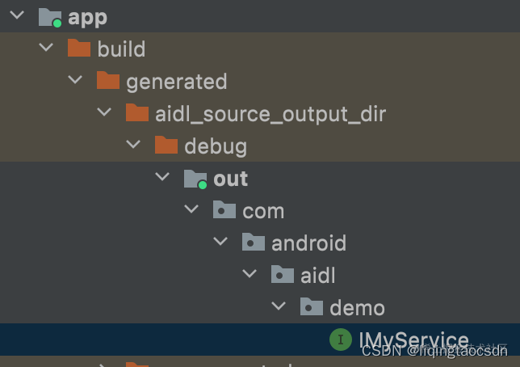
Task: Click the app module folder icon
Action: pyautogui.click(x=50, y=17)
